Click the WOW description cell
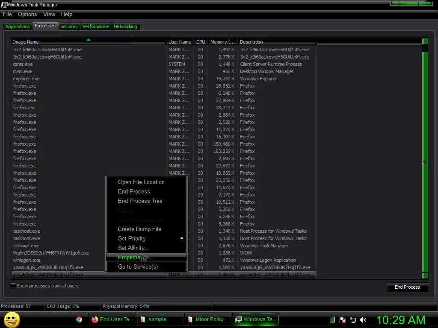The image size is (438, 328). 246,253
